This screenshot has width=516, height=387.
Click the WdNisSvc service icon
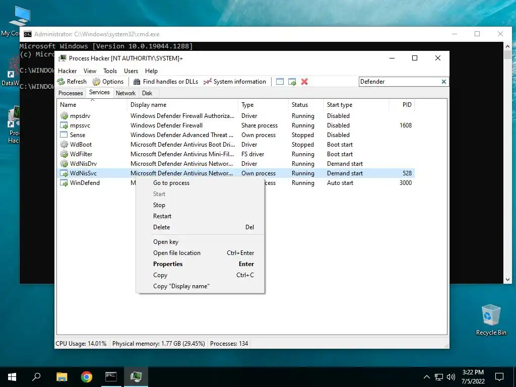tap(64, 173)
